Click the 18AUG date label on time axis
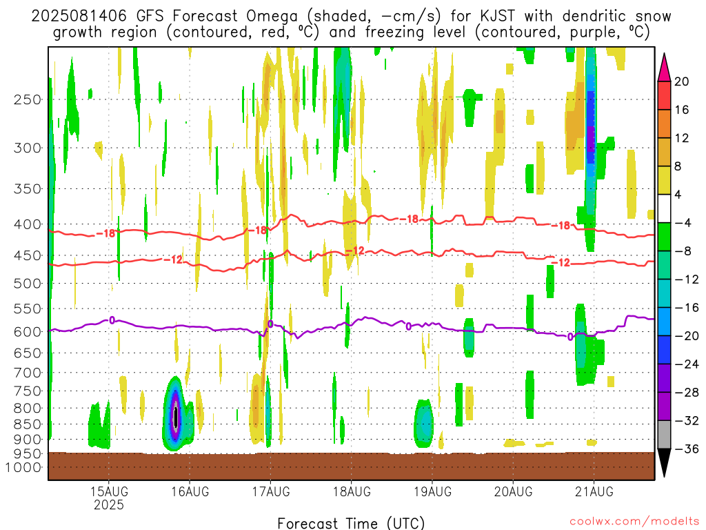The height and width of the screenshot is (530, 706). 352,491
